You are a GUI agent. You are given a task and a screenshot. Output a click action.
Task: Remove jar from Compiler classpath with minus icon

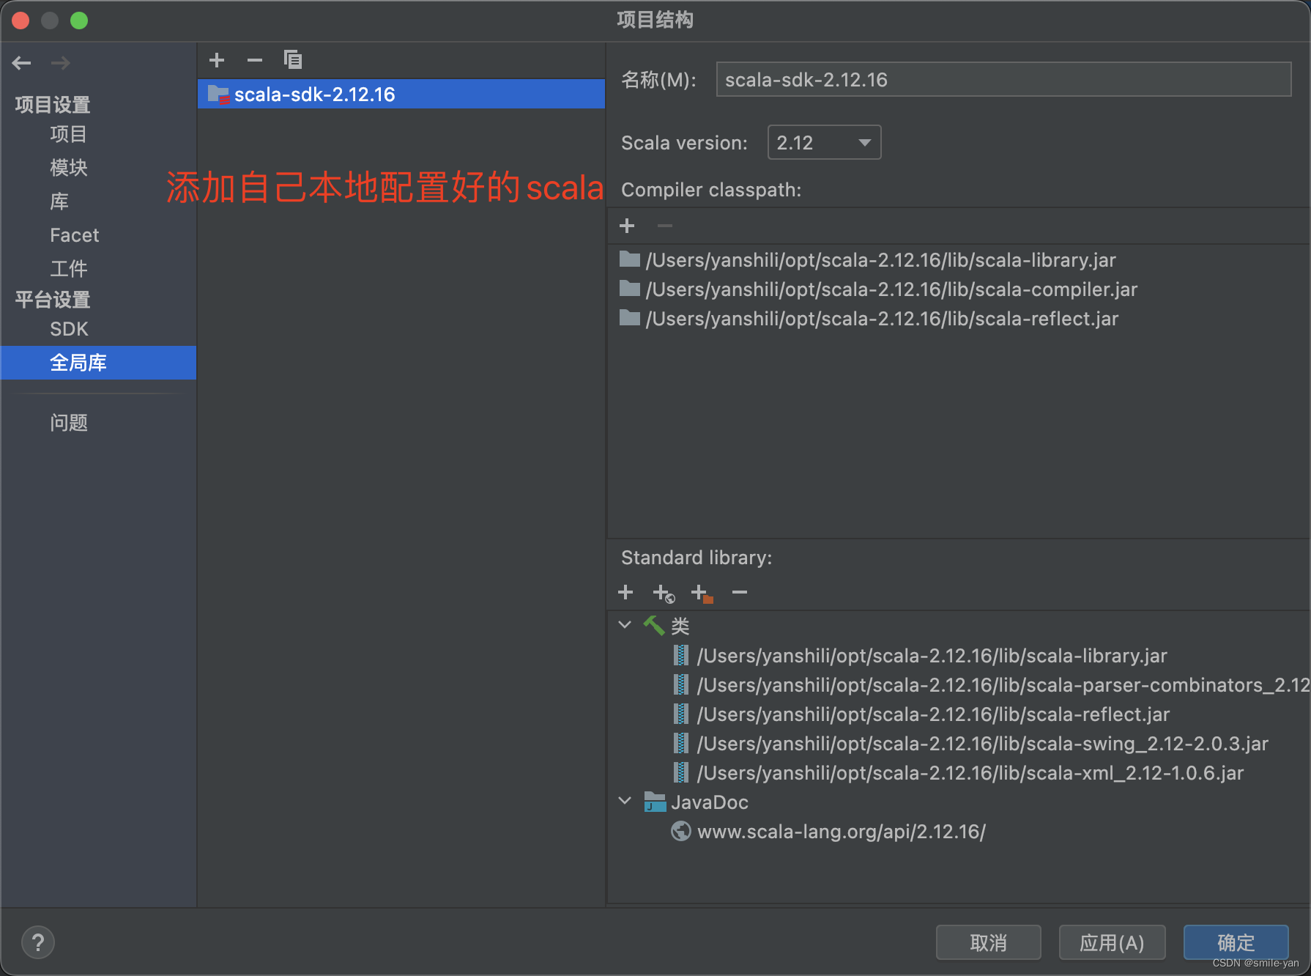pyautogui.click(x=664, y=226)
